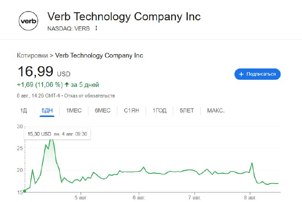Click the 6 авг. date label on the axis

pos(139,197)
